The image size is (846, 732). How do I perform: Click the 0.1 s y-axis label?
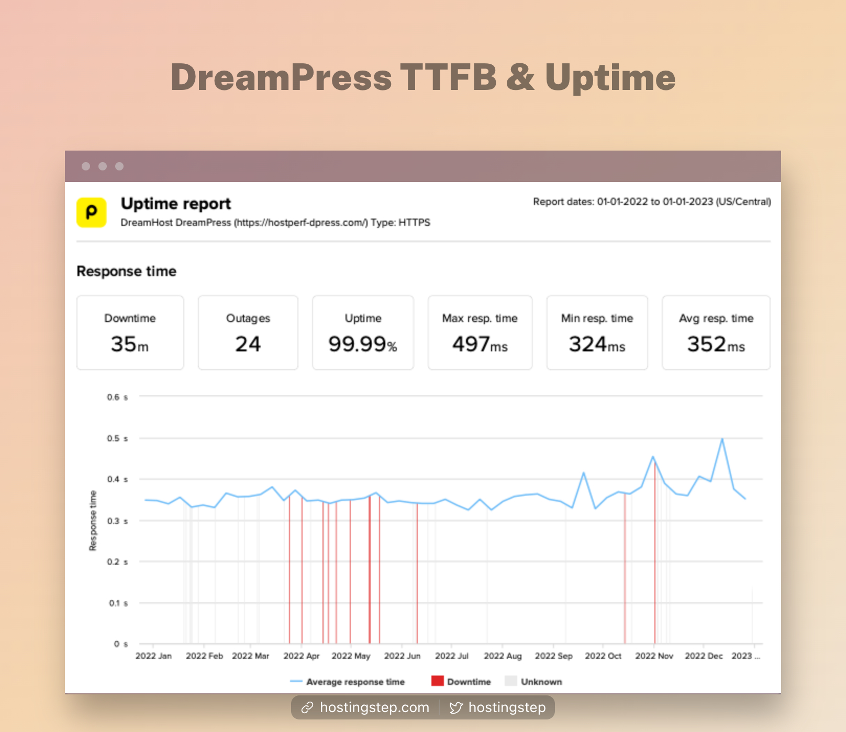click(x=118, y=603)
